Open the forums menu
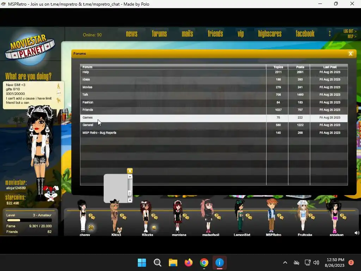361x271 pixels. point(159,34)
